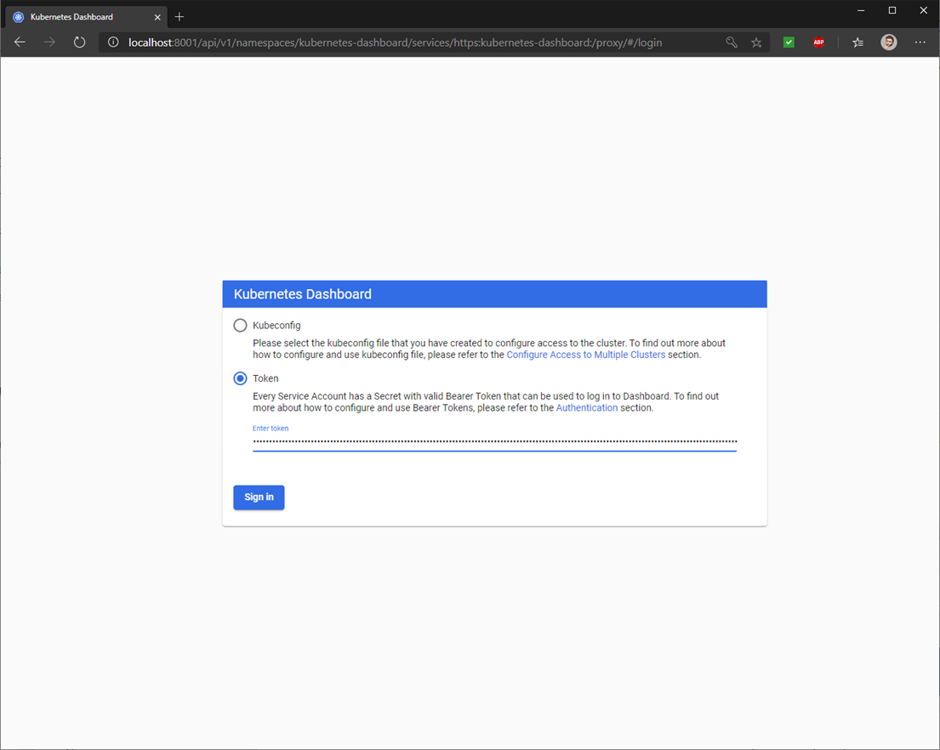
Task: Click into the Enter token field
Action: point(494,441)
